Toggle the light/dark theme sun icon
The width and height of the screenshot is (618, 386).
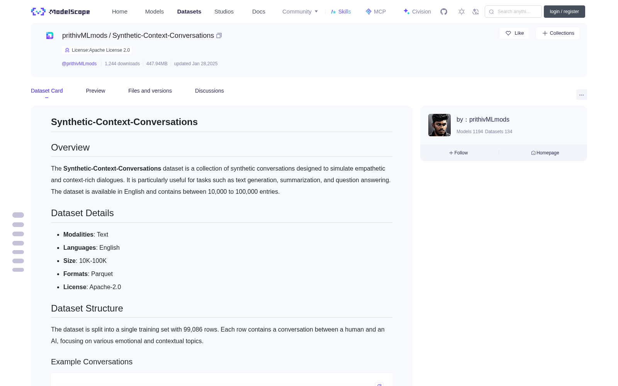(x=462, y=12)
